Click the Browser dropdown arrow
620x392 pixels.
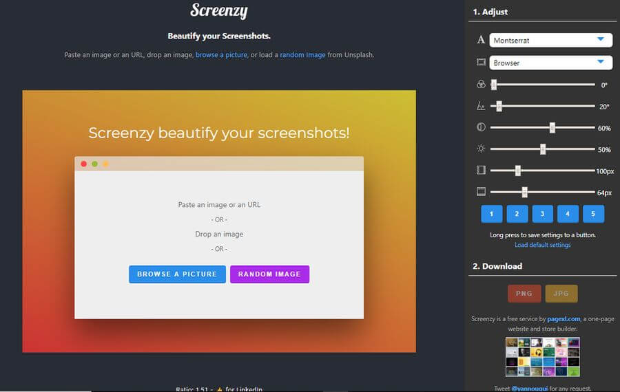[x=601, y=62]
